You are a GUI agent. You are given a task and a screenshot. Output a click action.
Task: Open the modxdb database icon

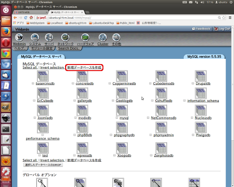pyautogui.click(x=82, y=110)
